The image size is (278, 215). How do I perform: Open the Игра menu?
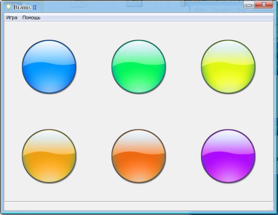[12, 18]
